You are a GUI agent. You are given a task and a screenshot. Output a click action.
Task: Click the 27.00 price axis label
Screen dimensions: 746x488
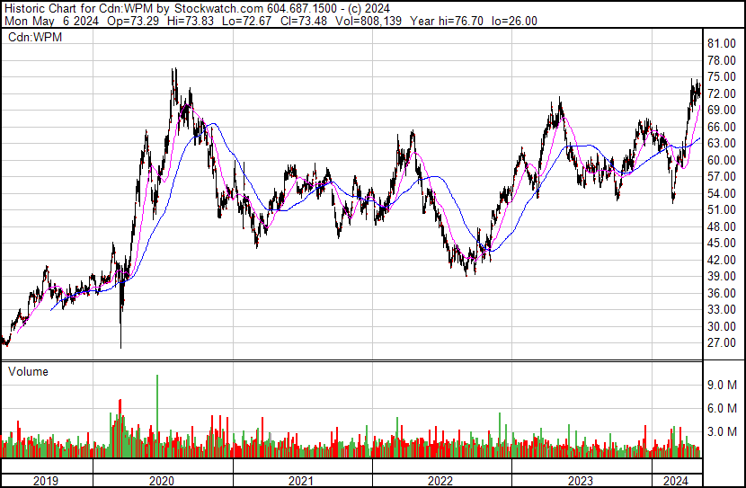click(722, 343)
